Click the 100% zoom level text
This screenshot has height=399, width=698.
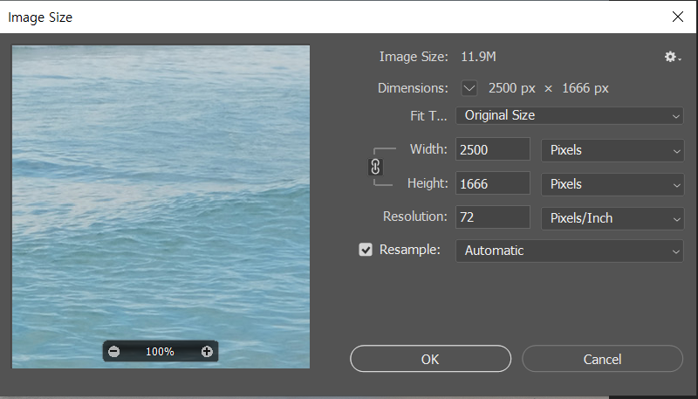[x=160, y=352]
